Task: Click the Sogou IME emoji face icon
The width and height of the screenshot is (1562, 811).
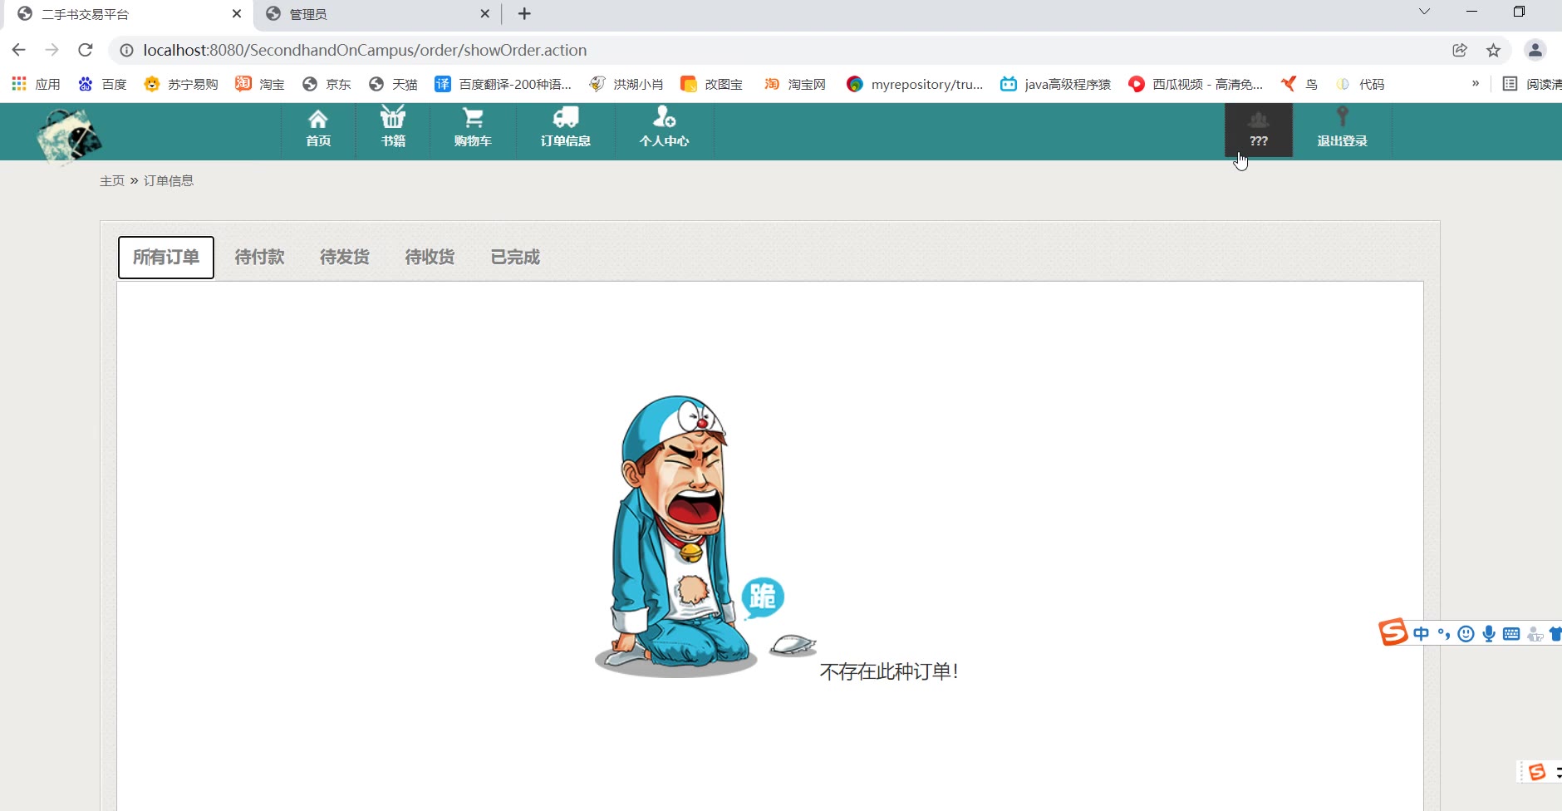Action: pyautogui.click(x=1466, y=634)
